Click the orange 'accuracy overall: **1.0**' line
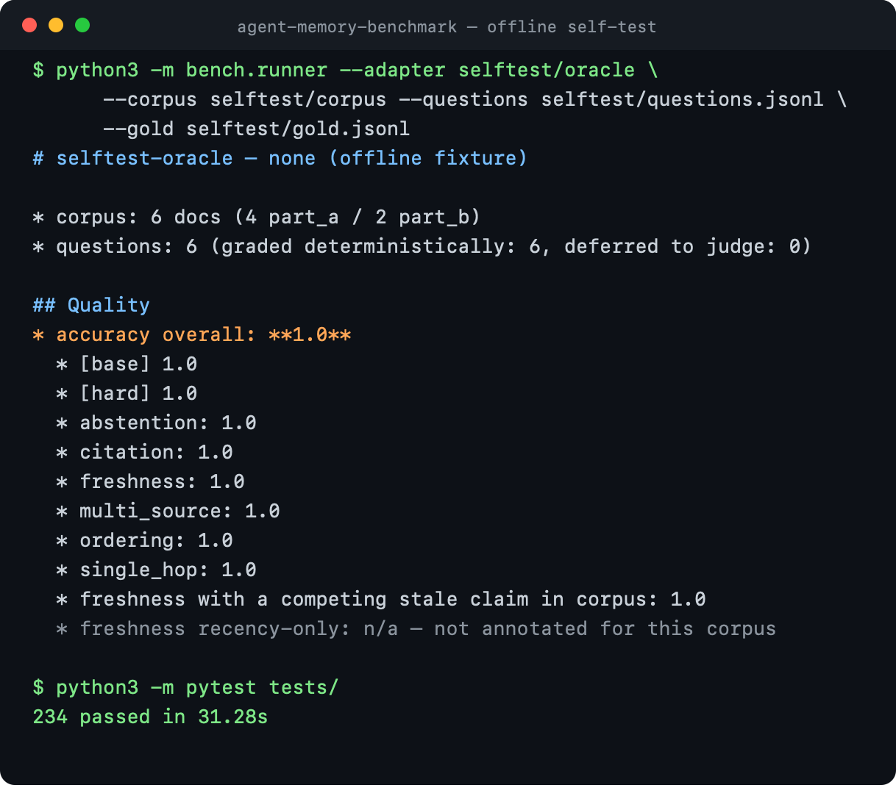This screenshot has height=796, width=896. tap(192, 334)
